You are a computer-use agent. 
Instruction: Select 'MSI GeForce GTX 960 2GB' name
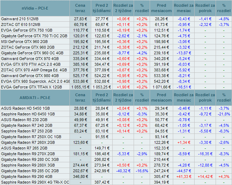(25, 42)
